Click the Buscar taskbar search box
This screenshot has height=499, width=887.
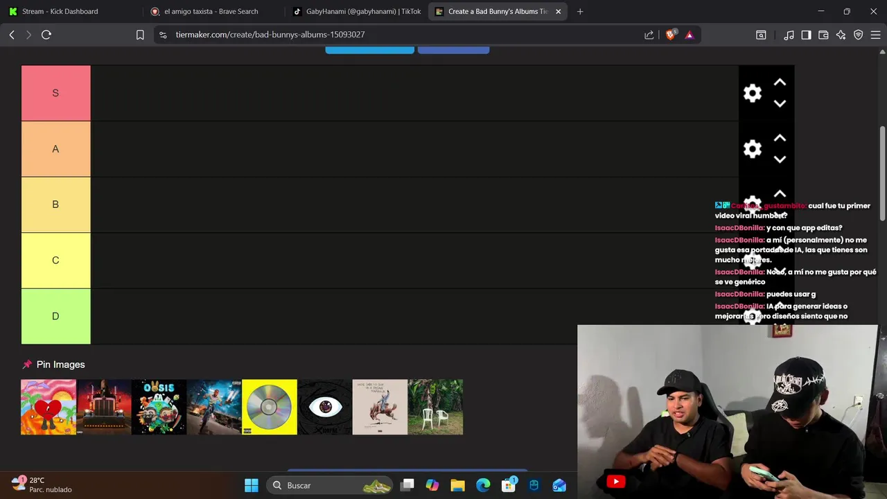pyautogui.click(x=329, y=485)
